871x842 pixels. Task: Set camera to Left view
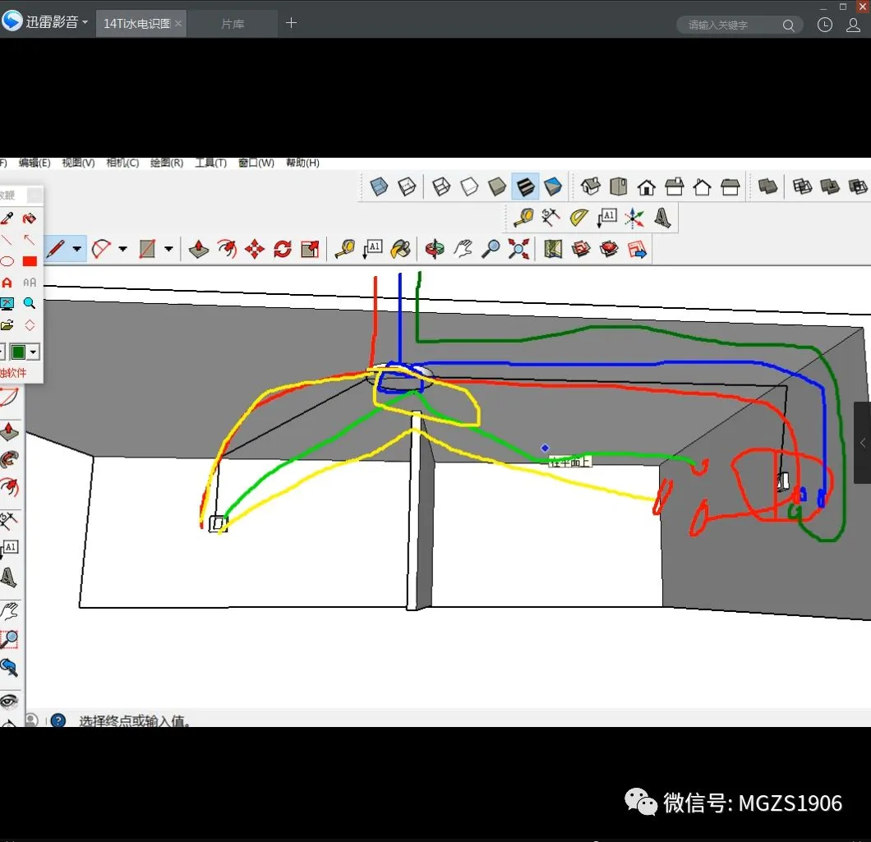[730, 187]
